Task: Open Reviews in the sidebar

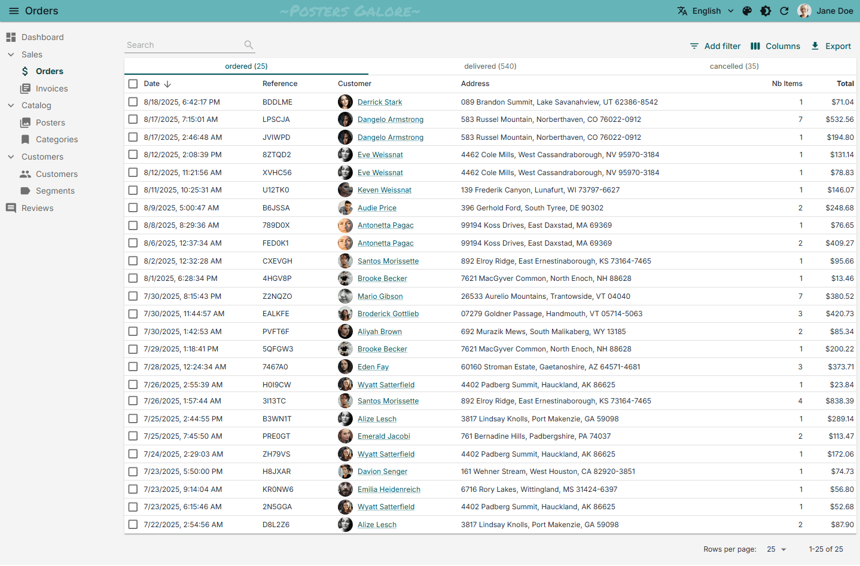Action: click(37, 208)
